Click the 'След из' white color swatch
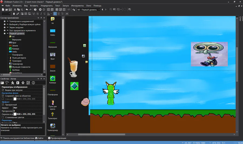 tap(15, 99)
